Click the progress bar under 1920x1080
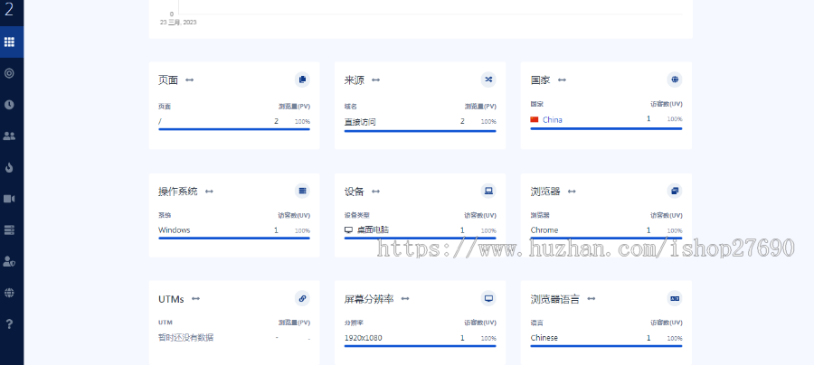The height and width of the screenshot is (365, 814). point(420,346)
